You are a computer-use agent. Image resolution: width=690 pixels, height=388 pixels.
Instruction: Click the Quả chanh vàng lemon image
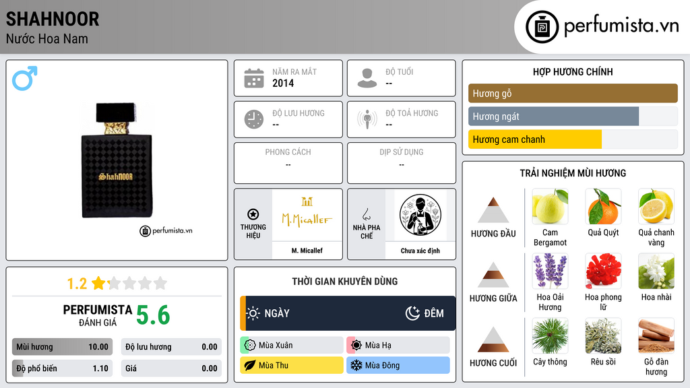tap(656, 206)
